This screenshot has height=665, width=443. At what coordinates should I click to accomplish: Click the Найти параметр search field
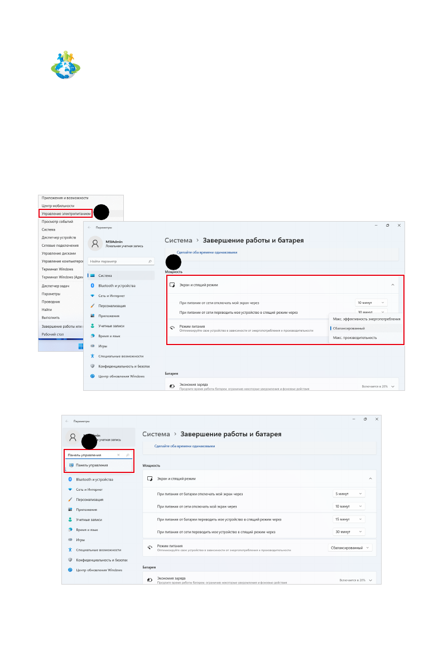tap(116, 261)
